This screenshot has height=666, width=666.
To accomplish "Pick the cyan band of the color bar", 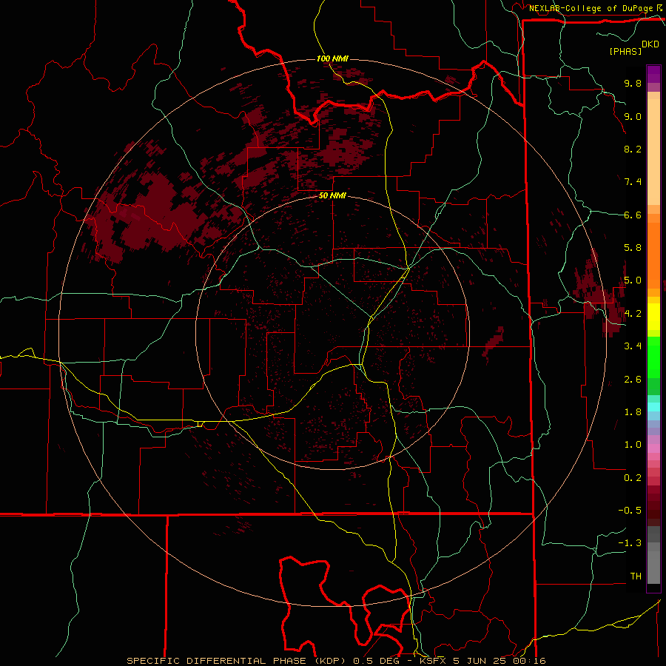I will [653, 407].
